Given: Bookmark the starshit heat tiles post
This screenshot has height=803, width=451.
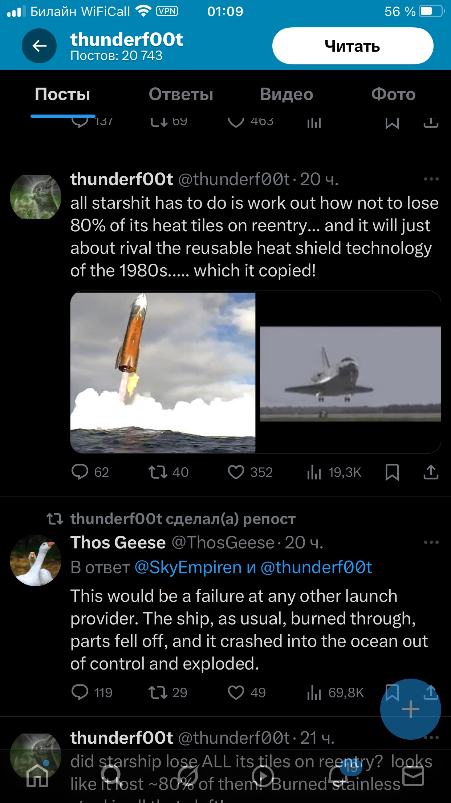Looking at the screenshot, I should (392, 472).
